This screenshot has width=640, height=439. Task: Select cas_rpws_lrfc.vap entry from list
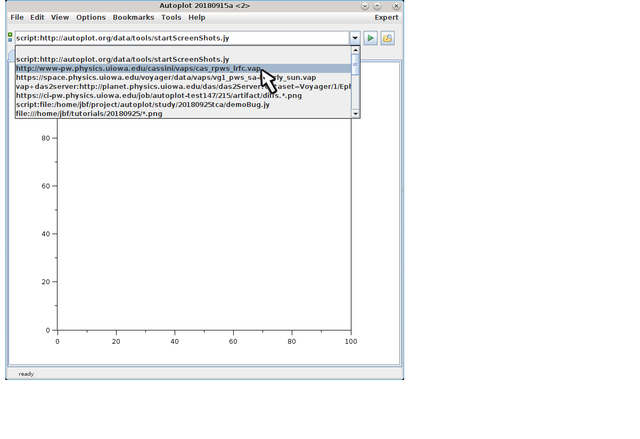(x=138, y=69)
